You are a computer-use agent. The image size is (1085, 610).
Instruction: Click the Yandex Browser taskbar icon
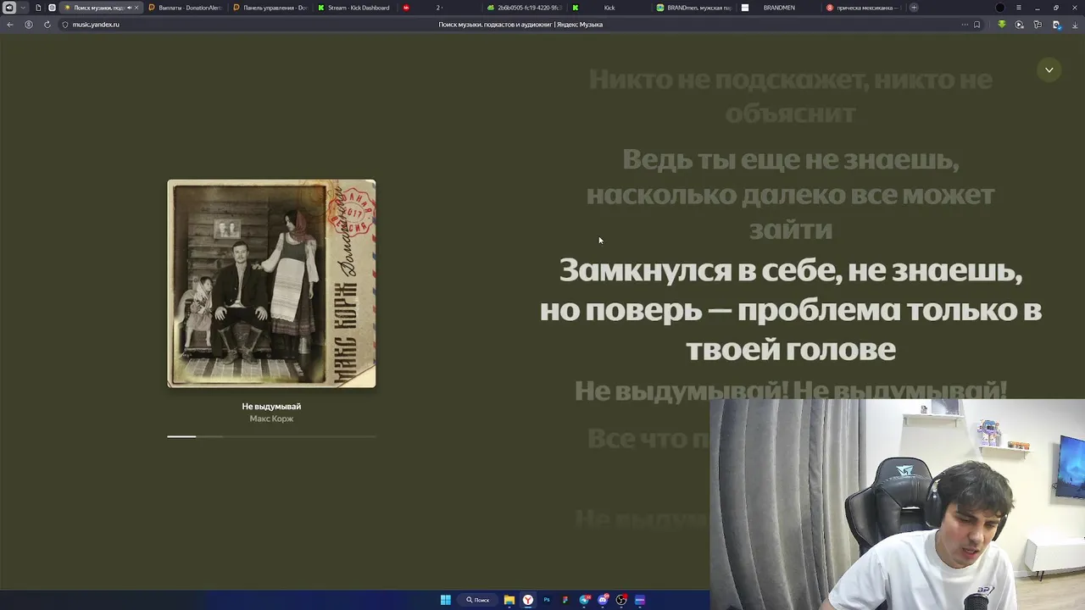527,600
